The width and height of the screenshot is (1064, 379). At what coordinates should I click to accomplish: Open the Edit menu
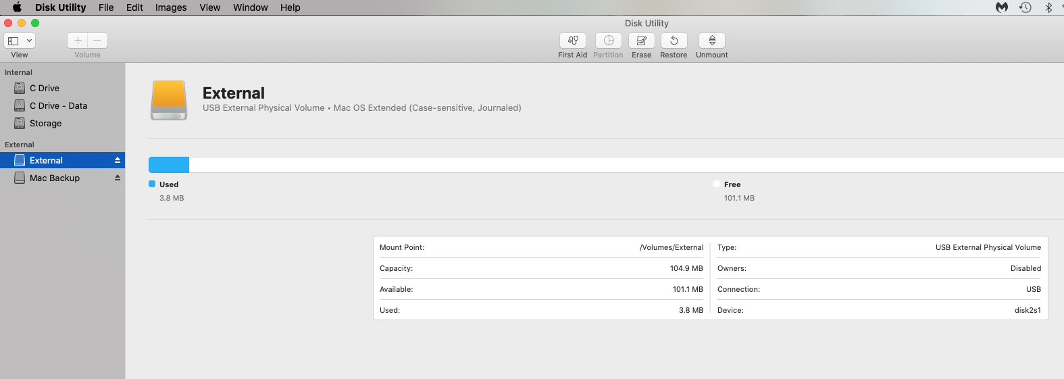click(134, 7)
